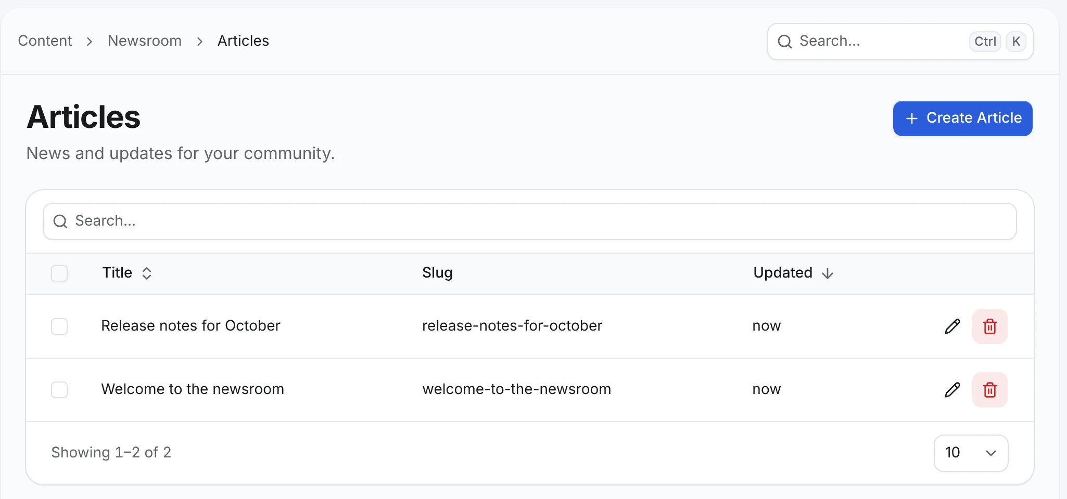Go to the Content breadcrumb
The height and width of the screenshot is (499, 1067).
(x=45, y=41)
